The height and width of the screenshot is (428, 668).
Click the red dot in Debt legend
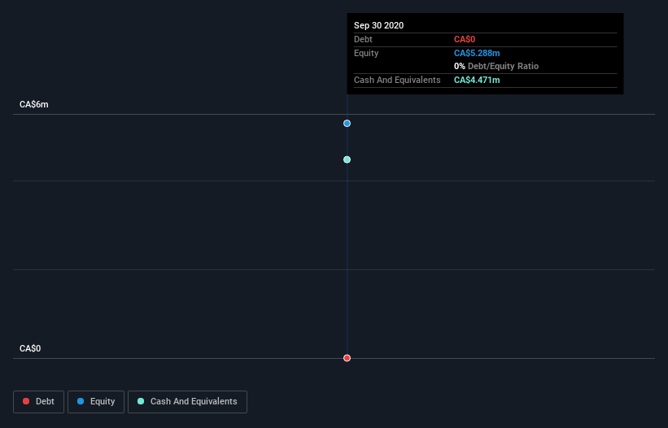[x=26, y=401]
